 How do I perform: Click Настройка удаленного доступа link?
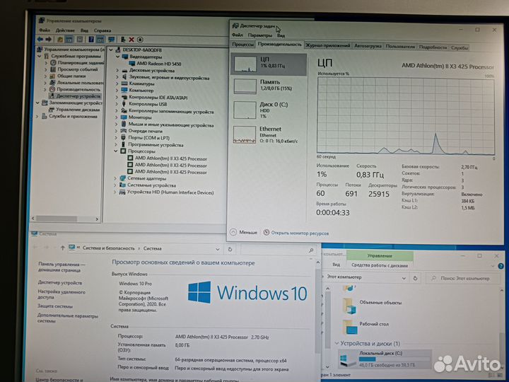click(x=62, y=294)
